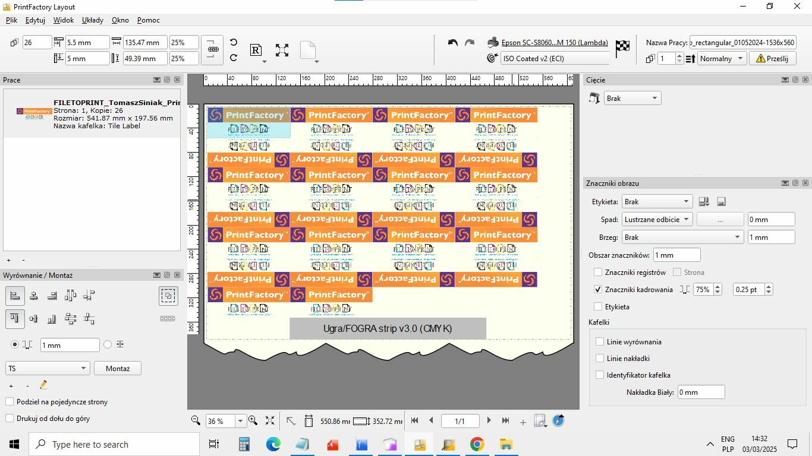
Task: Open the Cięcie Brak dropdown
Action: pyautogui.click(x=632, y=99)
